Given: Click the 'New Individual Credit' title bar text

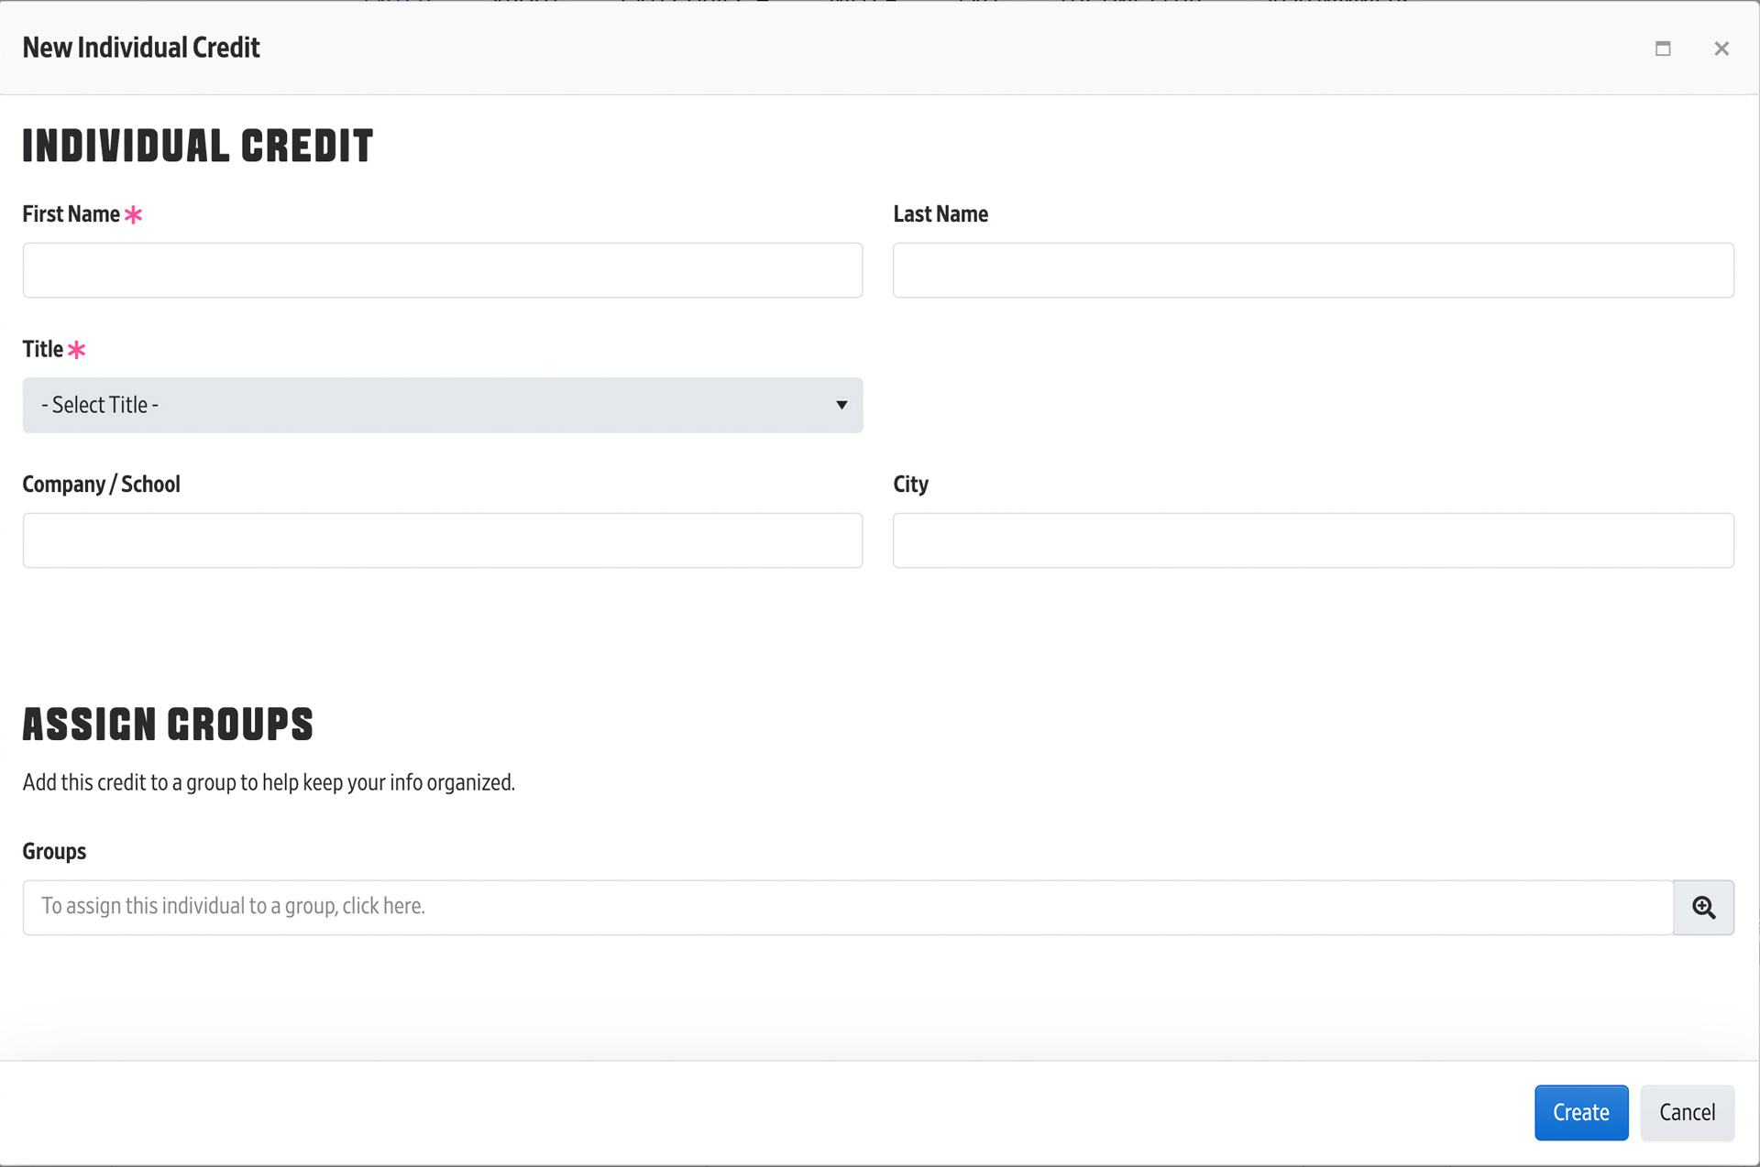Looking at the screenshot, I should pos(141,48).
